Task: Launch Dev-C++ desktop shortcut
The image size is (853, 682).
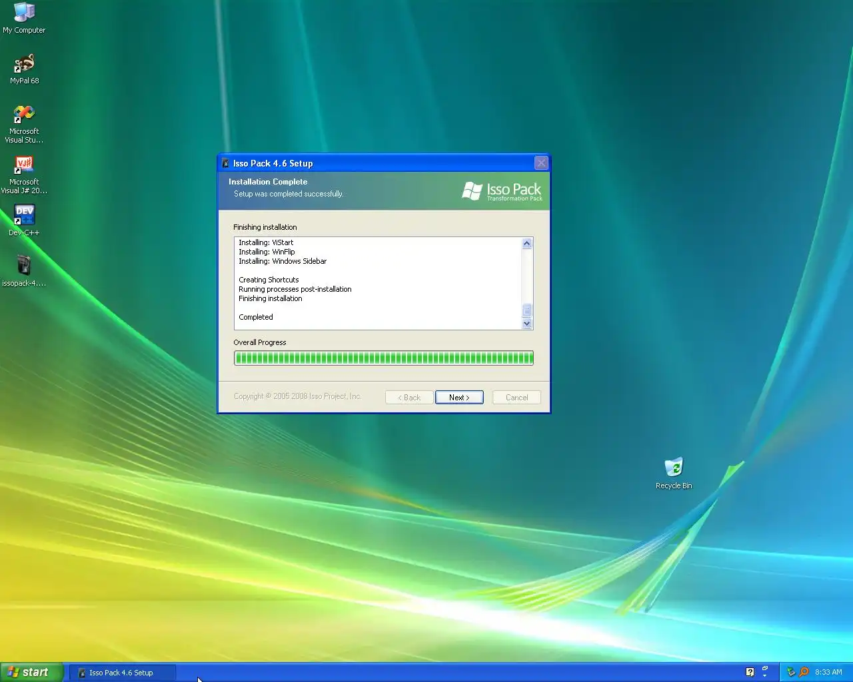Action: point(24,220)
